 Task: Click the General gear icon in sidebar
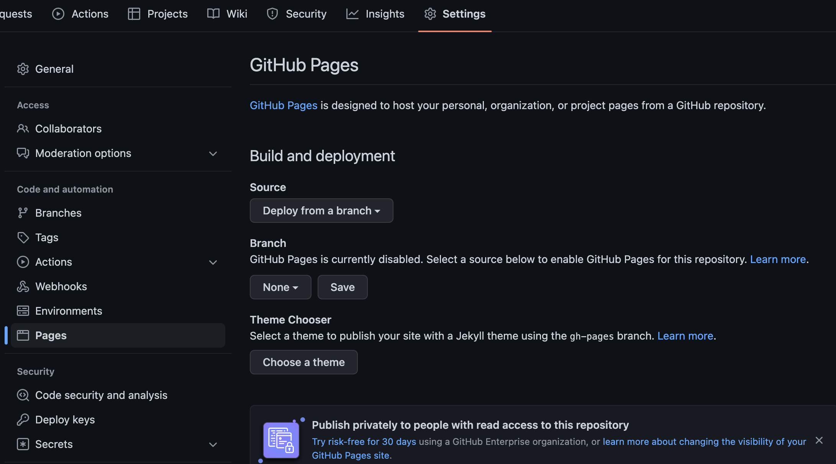(23, 69)
